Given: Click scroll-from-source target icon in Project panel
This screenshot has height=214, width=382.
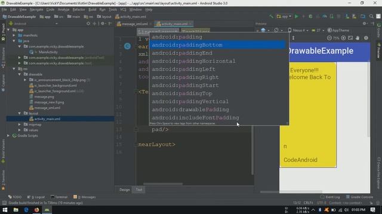Looking at the screenshot, I should [88, 24].
